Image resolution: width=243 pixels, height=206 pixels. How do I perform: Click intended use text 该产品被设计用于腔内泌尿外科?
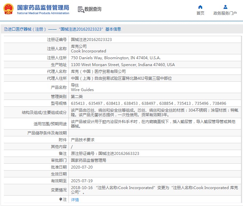click(153, 124)
